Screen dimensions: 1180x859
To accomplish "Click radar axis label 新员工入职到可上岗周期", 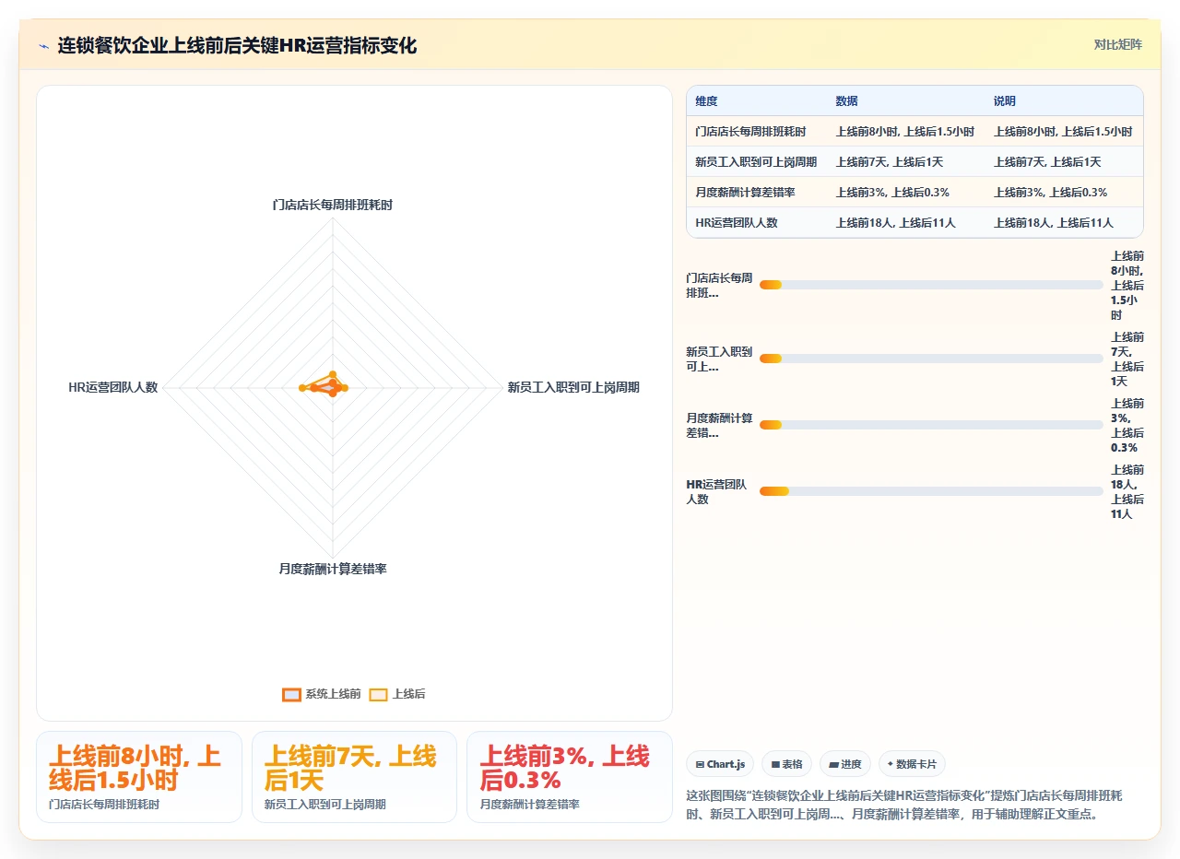I will pos(573,388).
